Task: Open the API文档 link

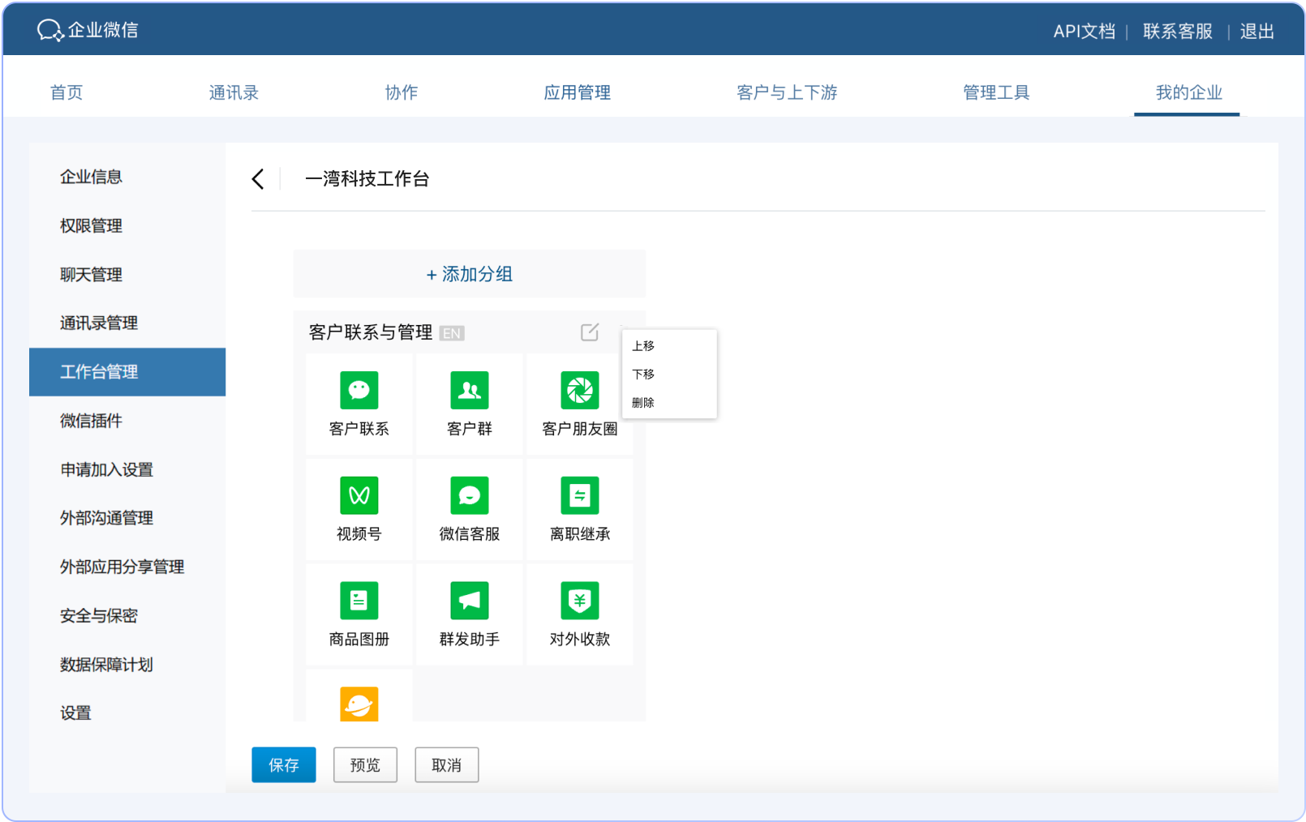Action: point(1085,32)
